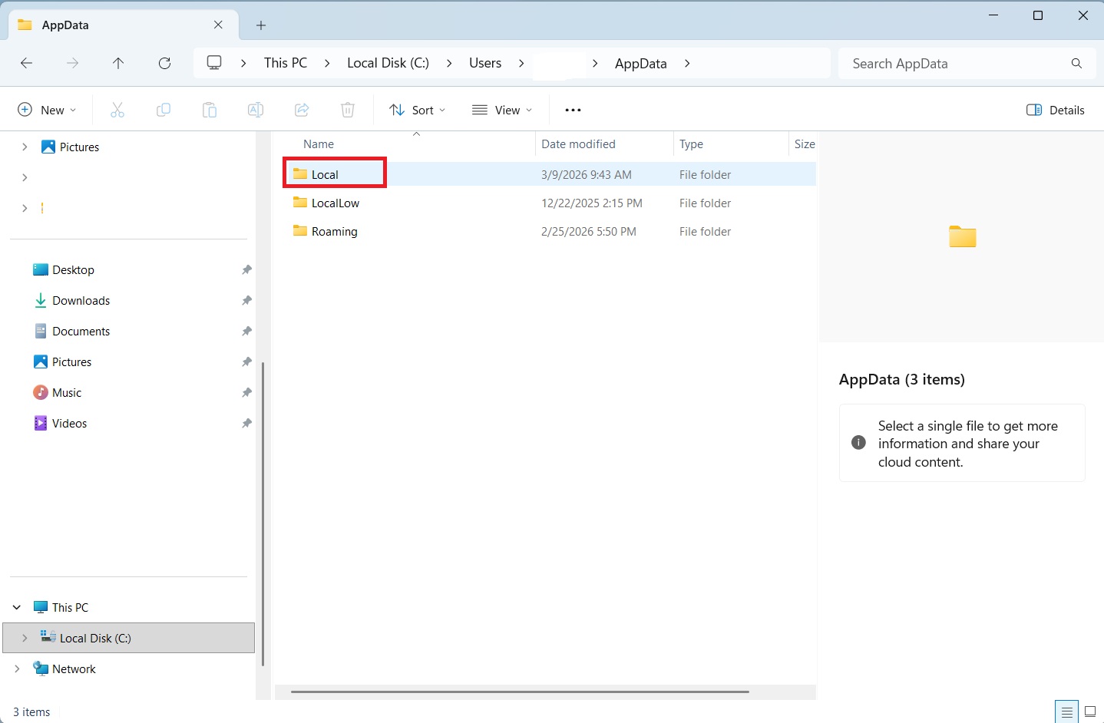The height and width of the screenshot is (723, 1104).
Task: Select Downloads in the navigation pane
Action: [81, 301]
